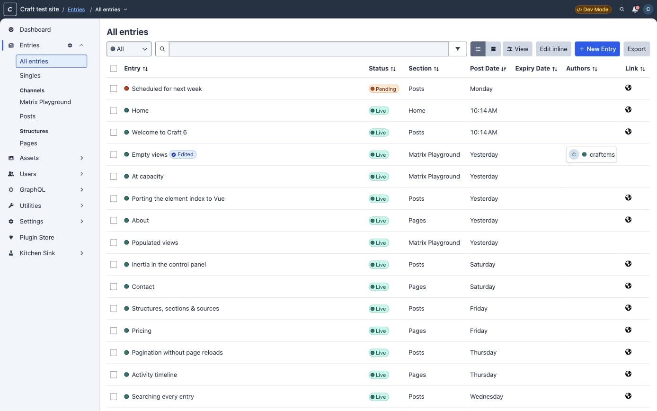The height and width of the screenshot is (411, 657).
Task: Click the New Entry button
Action: pyautogui.click(x=597, y=49)
